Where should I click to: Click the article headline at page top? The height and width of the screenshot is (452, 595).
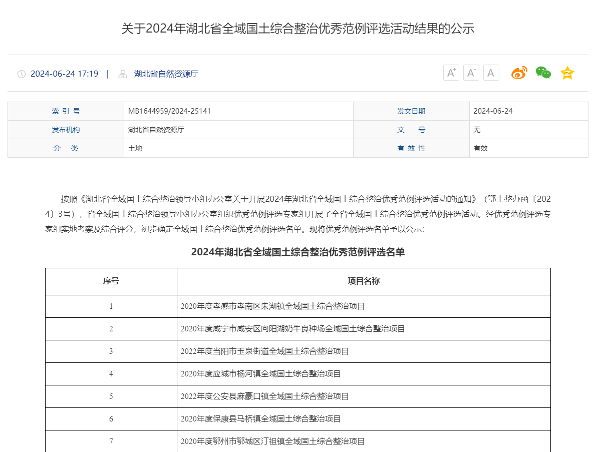click(x=297, y=29)
